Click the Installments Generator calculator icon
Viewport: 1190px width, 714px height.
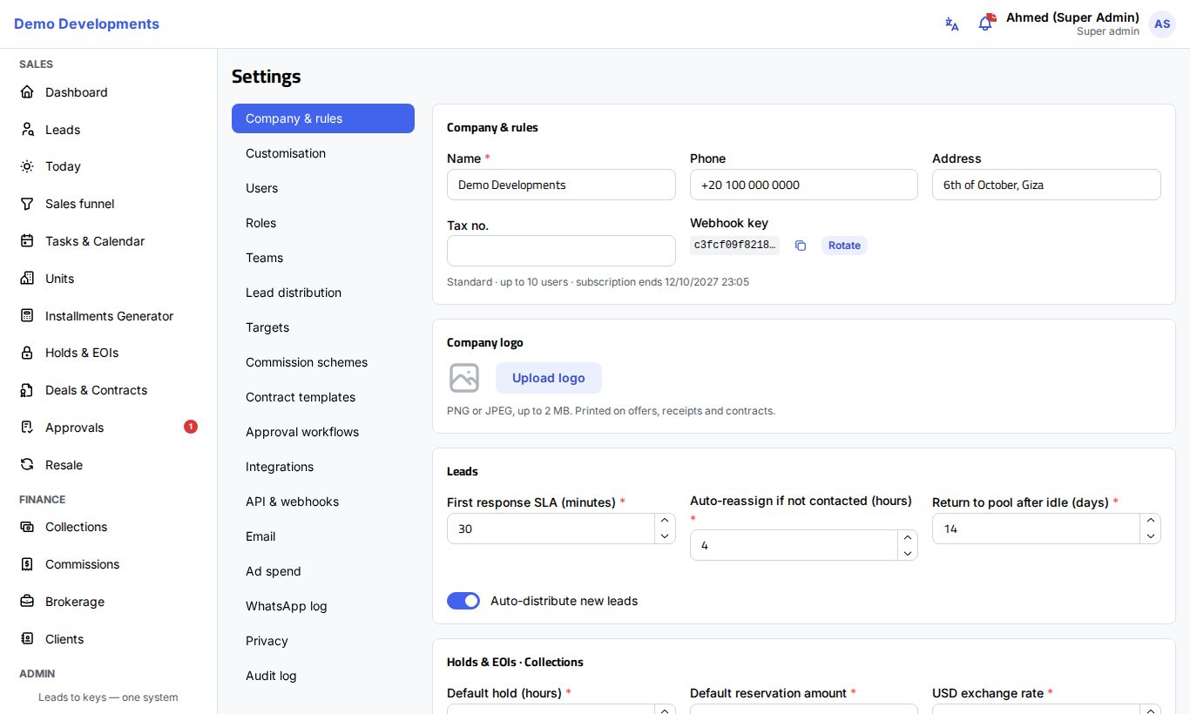[27, 316]
